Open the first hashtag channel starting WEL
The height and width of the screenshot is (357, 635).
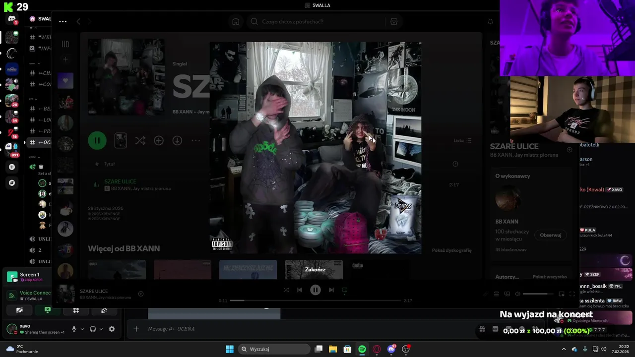(x=41, y=37)
